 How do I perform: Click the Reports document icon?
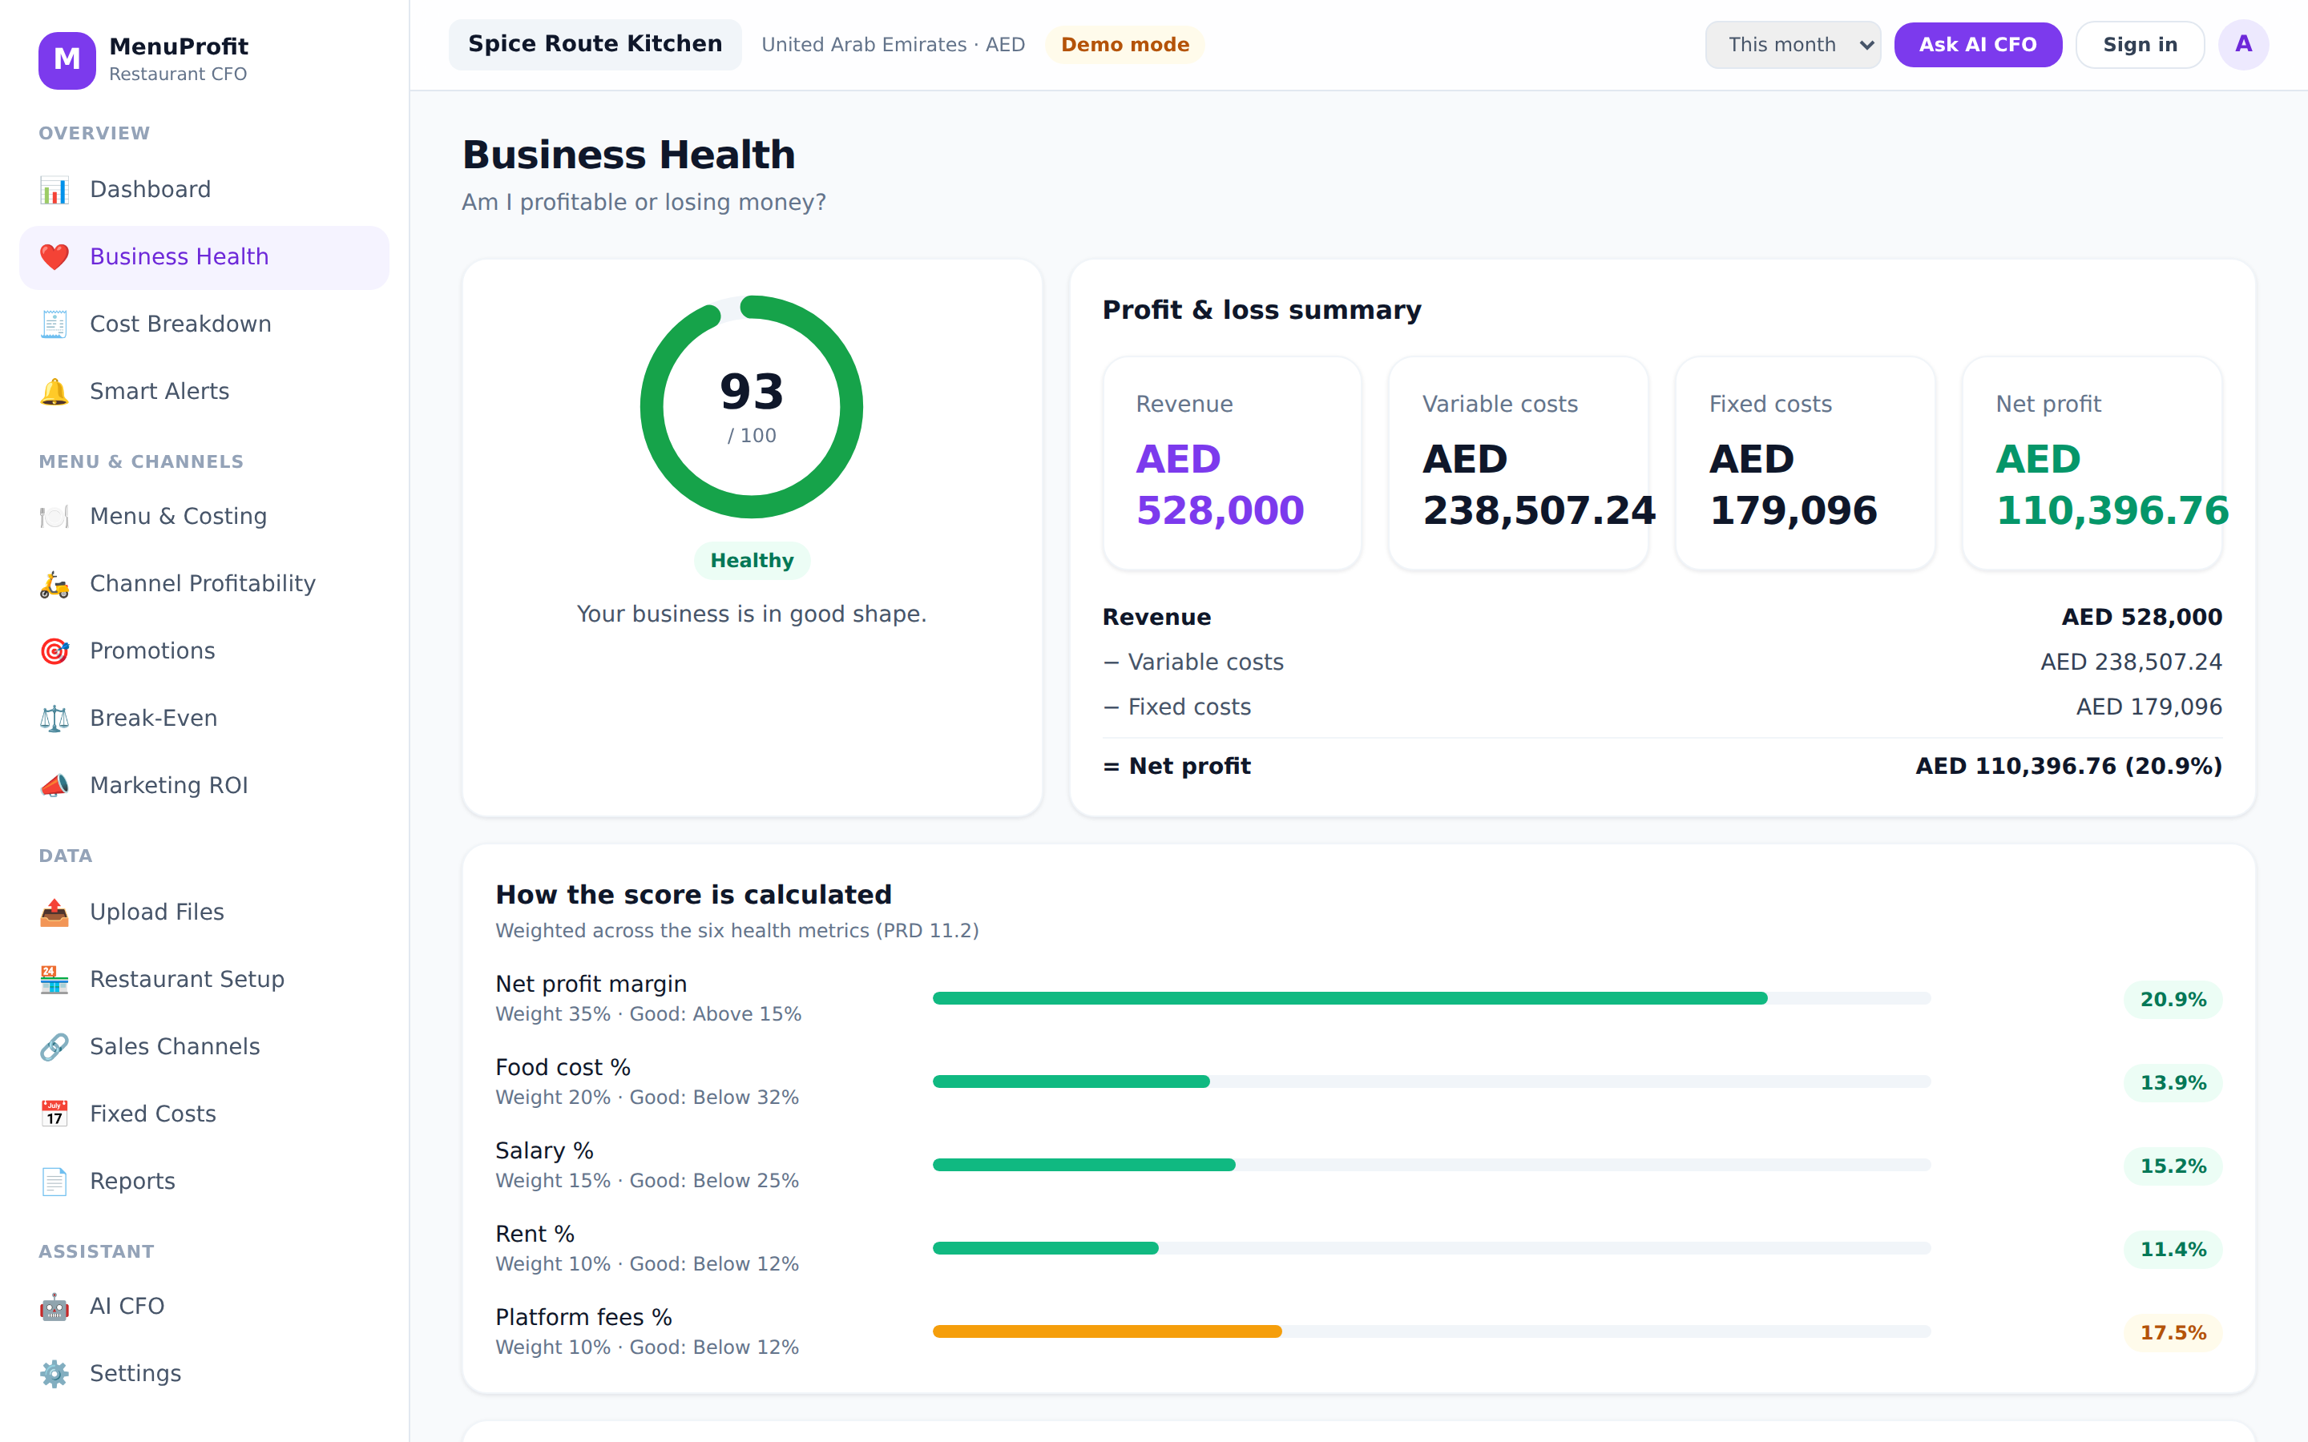click(54, 1181)
